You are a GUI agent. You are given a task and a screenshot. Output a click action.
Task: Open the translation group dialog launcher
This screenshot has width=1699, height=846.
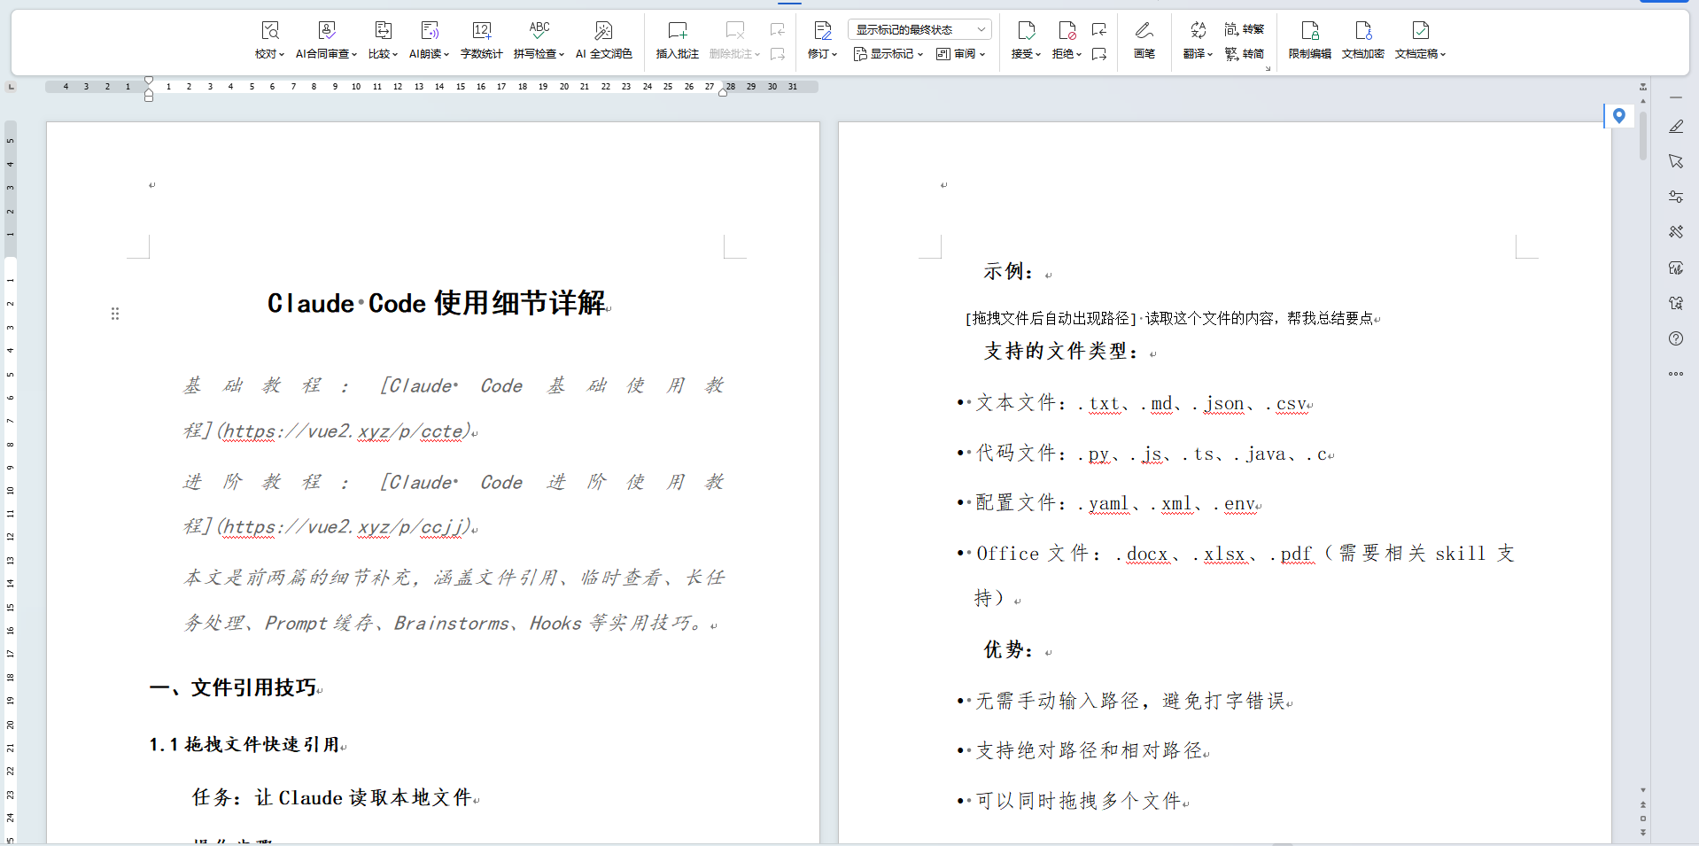1268,68
